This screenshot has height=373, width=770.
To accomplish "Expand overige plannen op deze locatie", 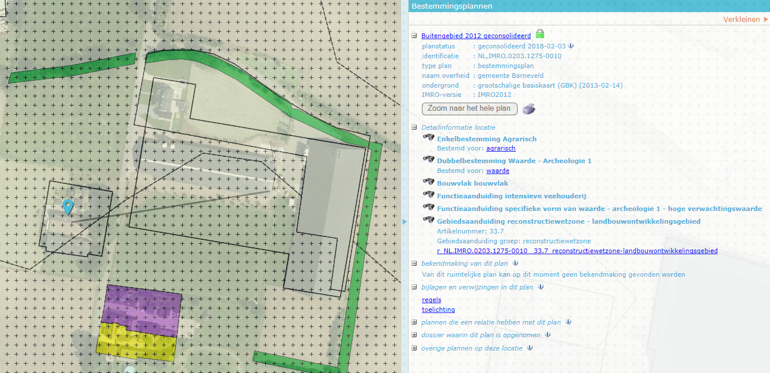I will [414, 348].
